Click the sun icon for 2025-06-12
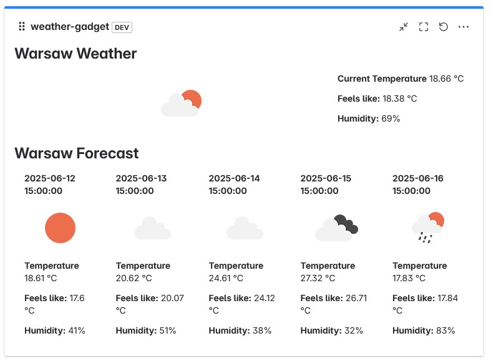The width and height of the screenshot is (491, 361). (x=60, y=228)
